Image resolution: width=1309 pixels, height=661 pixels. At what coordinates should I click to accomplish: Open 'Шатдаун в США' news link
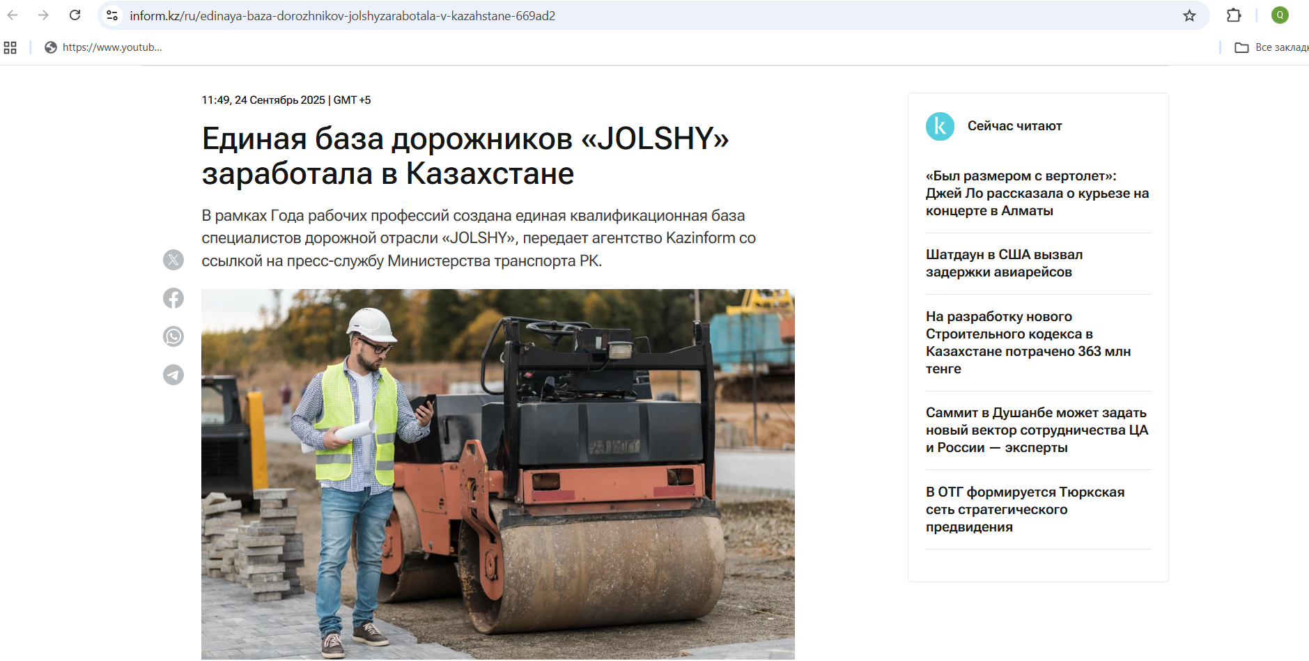(x=1003, y=263)
